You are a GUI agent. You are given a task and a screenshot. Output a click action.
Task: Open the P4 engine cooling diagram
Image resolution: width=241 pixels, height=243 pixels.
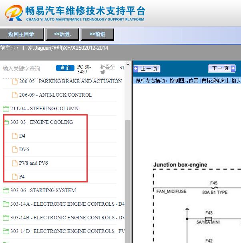click(22, 177)
